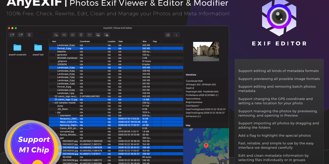Click the edit date/time toolbar icon
The height and width of the screenshot is (164, 329).
(x=56, y=35)
